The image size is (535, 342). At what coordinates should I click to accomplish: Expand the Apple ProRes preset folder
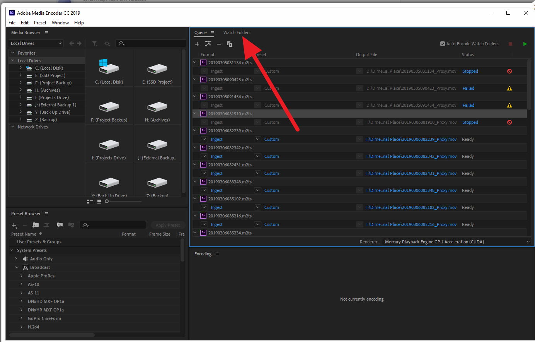coord(22,276)
